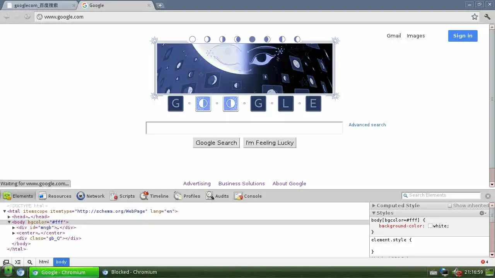
Task: Focus the Search Elements field
Action: tap(441, 195)
